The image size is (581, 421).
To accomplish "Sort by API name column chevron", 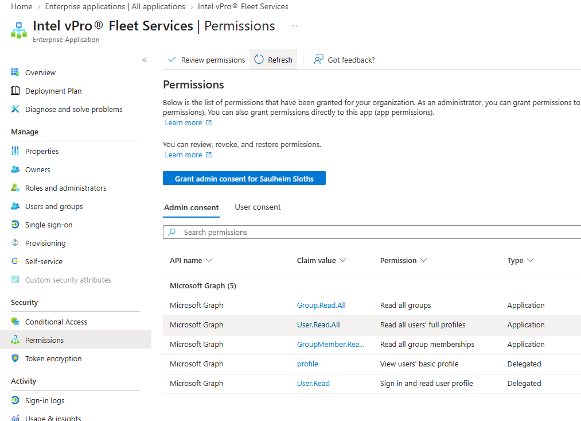I will point(209,260).
